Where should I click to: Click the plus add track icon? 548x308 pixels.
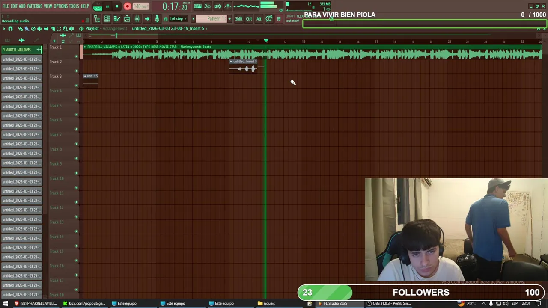[x=54, y=41]
